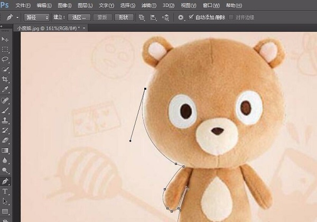Select the Crop tool

pos(5,79)
